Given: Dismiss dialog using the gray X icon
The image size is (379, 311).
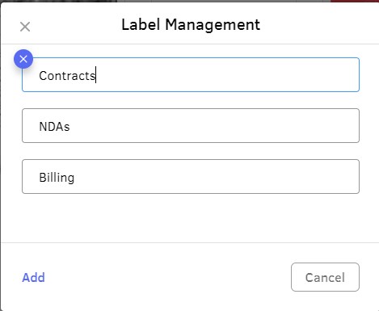Looking at the screenshot, I should pyautogui.click(x=25, y=27).
